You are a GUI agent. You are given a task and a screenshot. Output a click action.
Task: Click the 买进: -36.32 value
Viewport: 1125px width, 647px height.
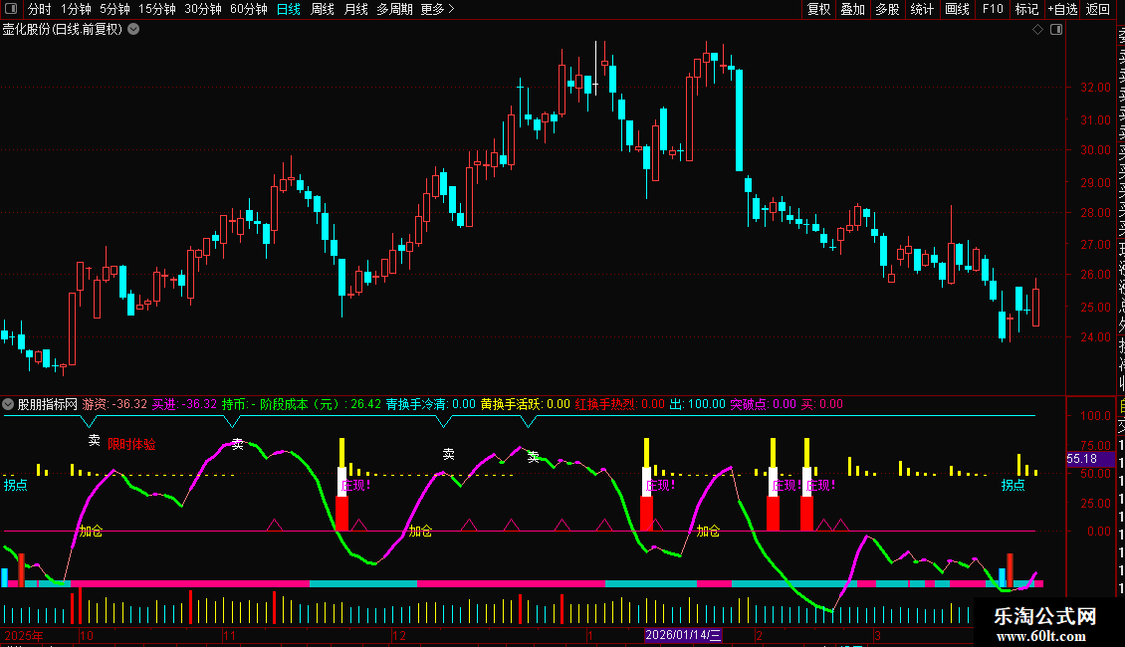pos(184,404)
